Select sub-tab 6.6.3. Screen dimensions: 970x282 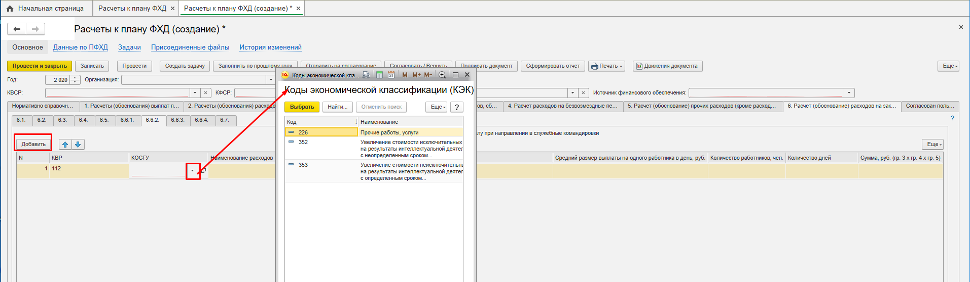pyautogui.click(x=178, y=120)
